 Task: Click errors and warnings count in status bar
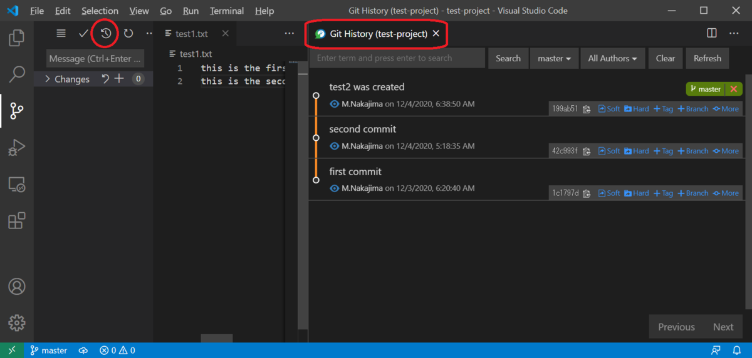[x=117, y=350]
